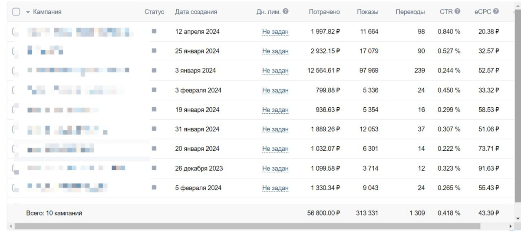Select clicks value 98

[421, 32]
